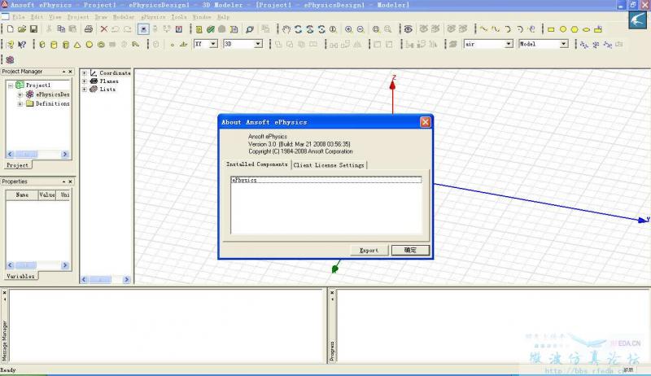
Task: Open a file with the folder icon
Action: pos(22,29)
